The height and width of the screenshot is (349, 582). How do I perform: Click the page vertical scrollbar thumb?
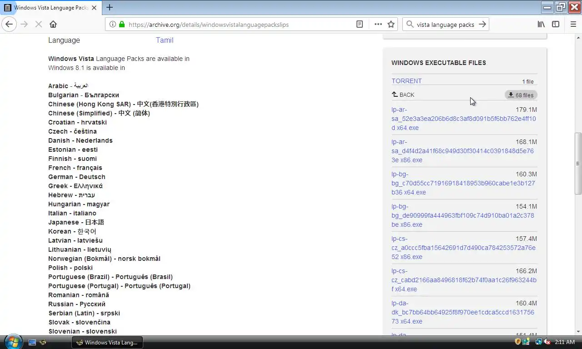click(578, 164)
